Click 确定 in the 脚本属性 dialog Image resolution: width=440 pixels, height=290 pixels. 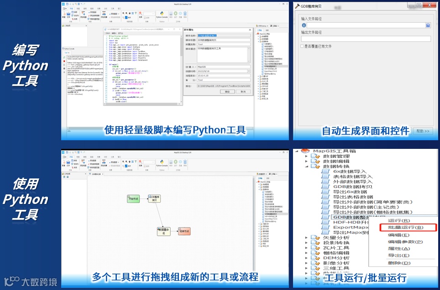click(227, 92)
